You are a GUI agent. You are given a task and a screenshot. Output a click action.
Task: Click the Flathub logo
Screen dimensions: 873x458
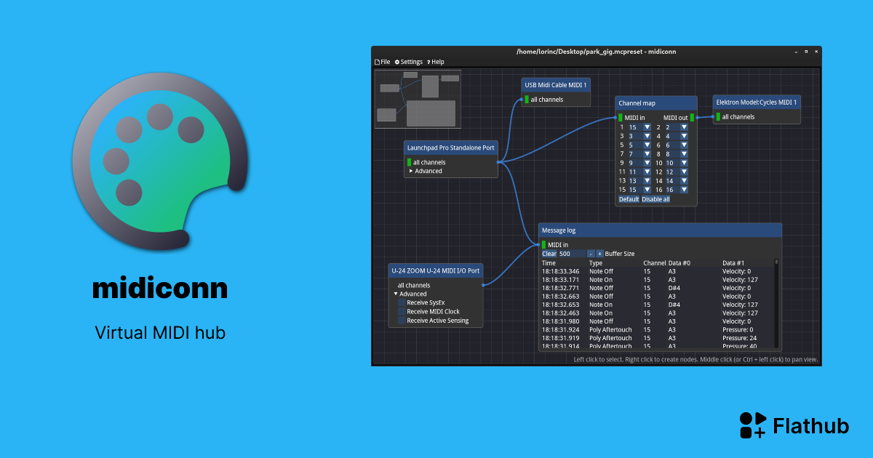click(x=752, y=425)
